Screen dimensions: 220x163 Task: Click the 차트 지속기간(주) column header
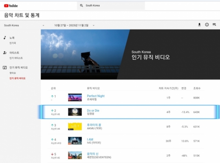pos(169,88)
